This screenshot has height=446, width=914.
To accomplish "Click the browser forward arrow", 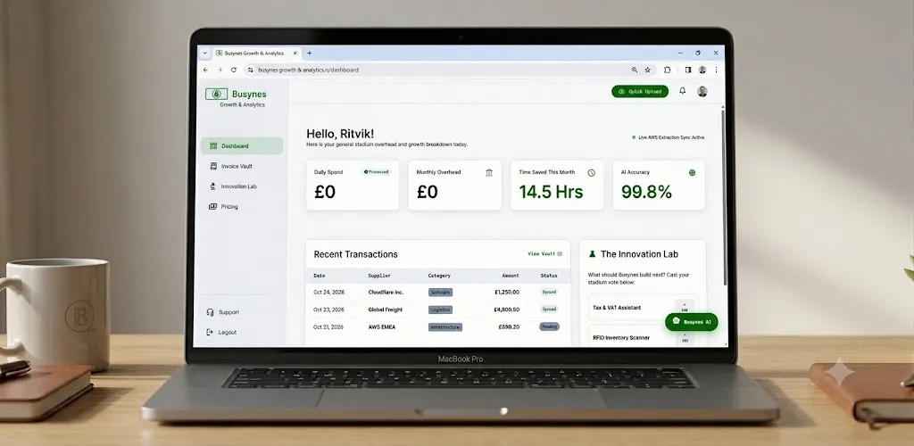I will [x=220, y=70].
